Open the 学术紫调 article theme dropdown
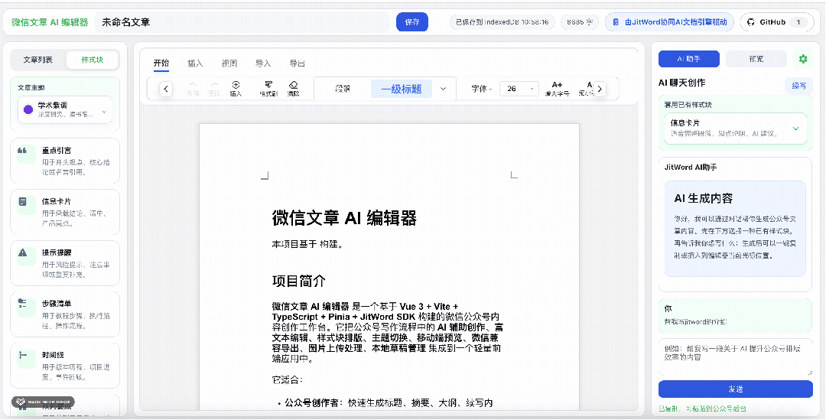Screen dimensions: 826x420 click(x=65, y=109)
